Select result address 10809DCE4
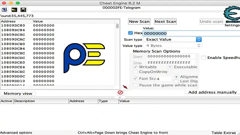This screenshot has width=240, height=135. [13, 67]
